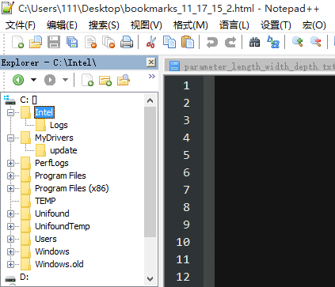335x287 pixels.
Task: Click the Print toolbar icon
Action: click(127, 42)
